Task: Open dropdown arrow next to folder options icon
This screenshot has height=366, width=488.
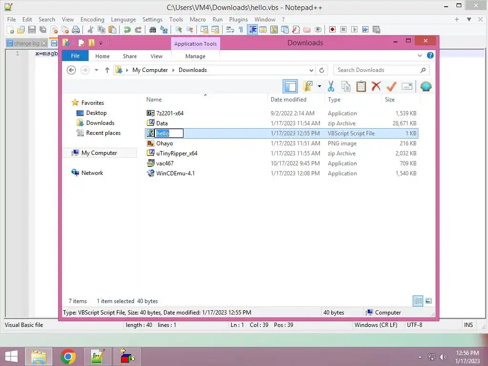Action: click(319, 86)
